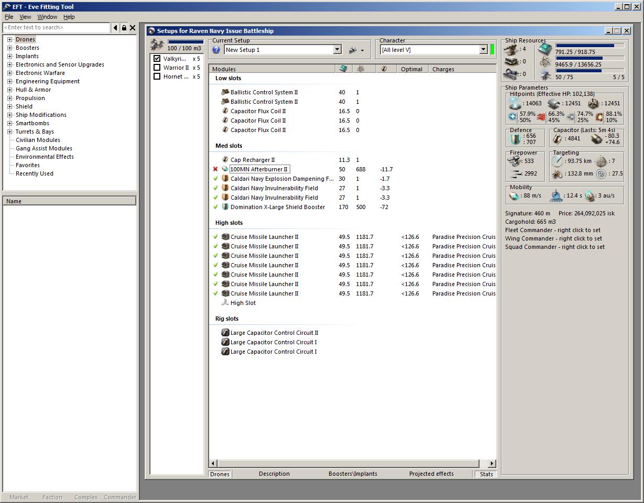The image size is (644, 503).
Task: Uncheck the Valkyrie drones checkbox
Action: coord(157,59)
